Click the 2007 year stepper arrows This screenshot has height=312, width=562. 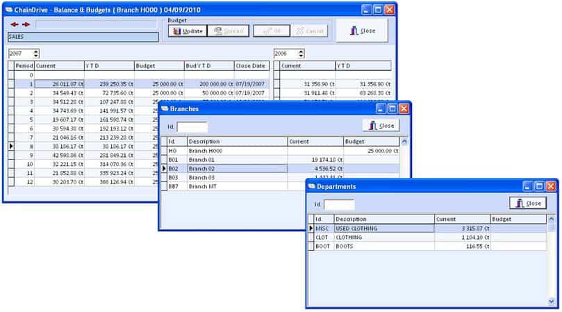[x=36, y=54]
